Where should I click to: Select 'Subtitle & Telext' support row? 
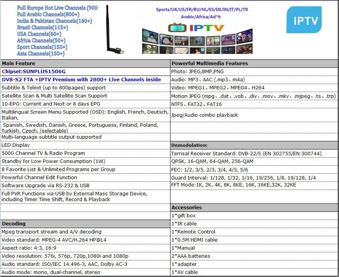(x=85, y=88)
